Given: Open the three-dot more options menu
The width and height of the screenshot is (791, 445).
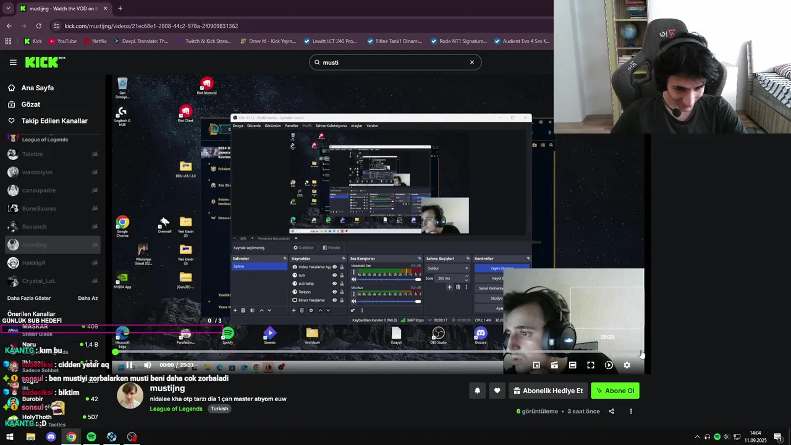Looking at the screenshot, I should click(x=631, y=412).
